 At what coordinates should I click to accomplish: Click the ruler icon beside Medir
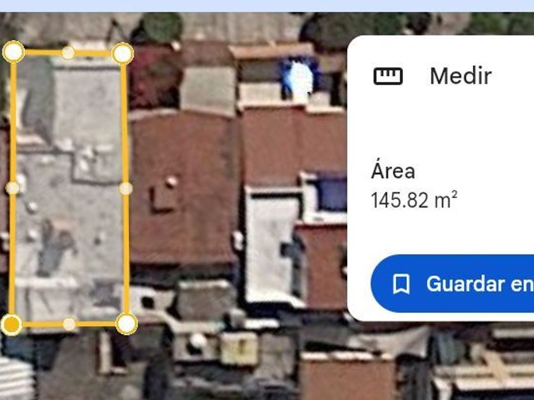pyautogui.click(x=388, y=76)
